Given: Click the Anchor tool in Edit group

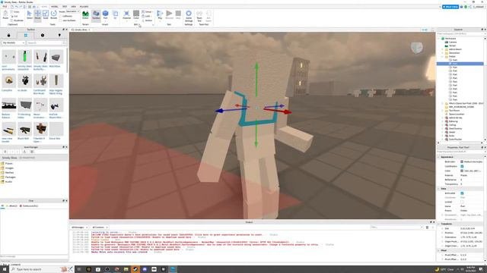Looking at the screenshot, I should coord(147,20).
